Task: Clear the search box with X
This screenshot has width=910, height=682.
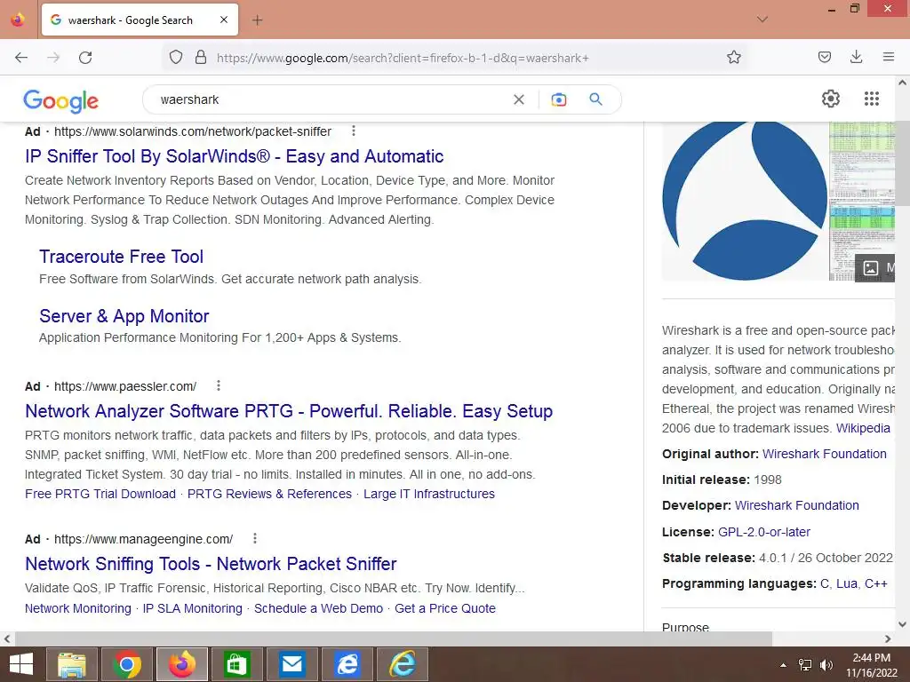Action: [x=519, y=99]
